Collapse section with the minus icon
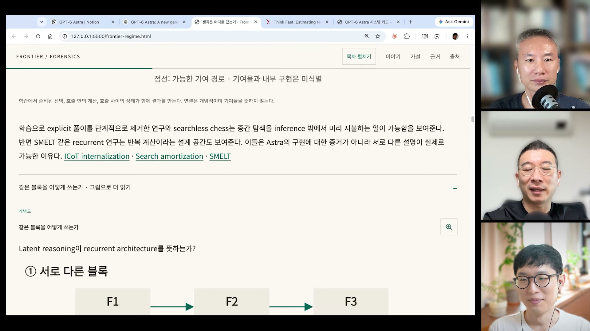The height and width of the screenshot is (331, 590). pos(455,188)
